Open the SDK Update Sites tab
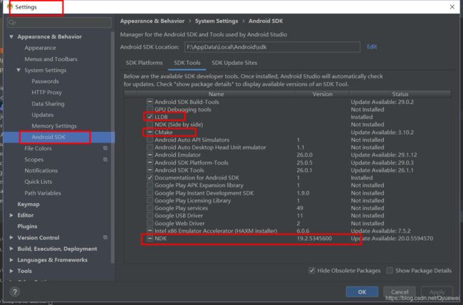463x305 pixels. click(x=234, y=63)
